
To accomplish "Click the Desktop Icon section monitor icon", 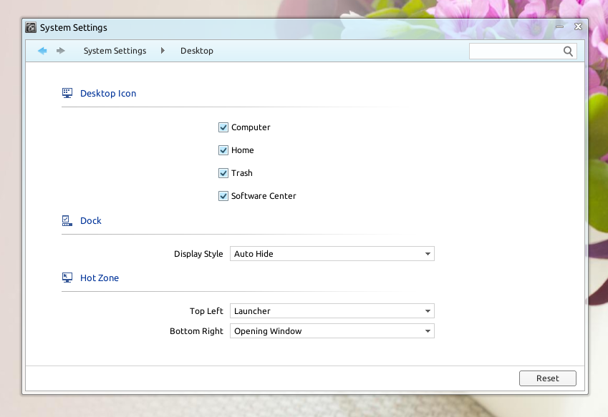I will (x=67, y=92).
